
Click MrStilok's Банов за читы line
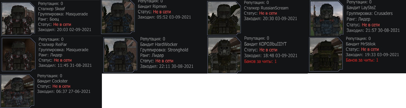[362, 60]
